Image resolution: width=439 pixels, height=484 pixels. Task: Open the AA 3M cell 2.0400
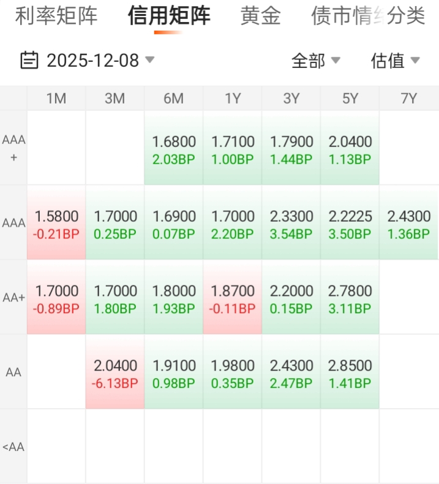pyautogui.click(x=115, y=373)
